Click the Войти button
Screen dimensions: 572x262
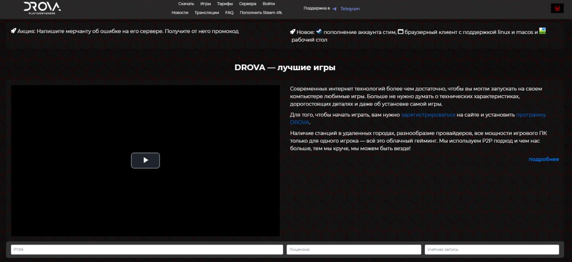(269, 4)
